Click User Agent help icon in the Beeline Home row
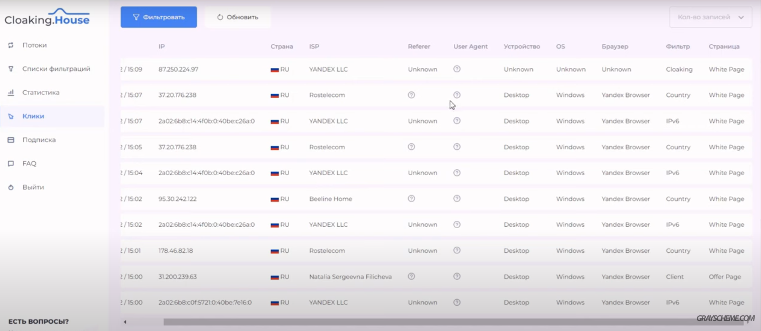The width and height of the screenshot is (761, 331). click(457, 199)
